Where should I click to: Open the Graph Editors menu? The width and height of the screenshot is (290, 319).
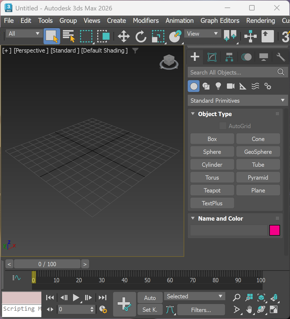[220, 21]
